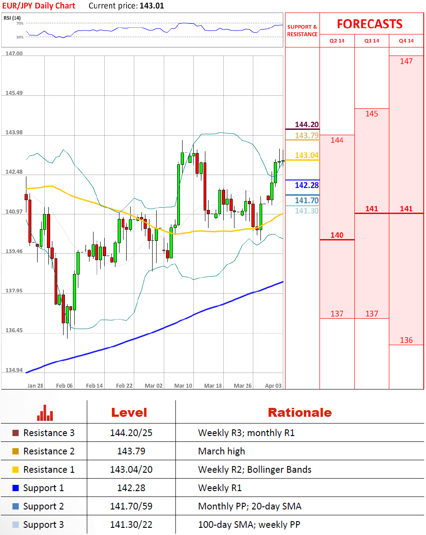Click the 'FORECASTS' heading
Viewport: 426px width, 535px height.
pos(370,24)
